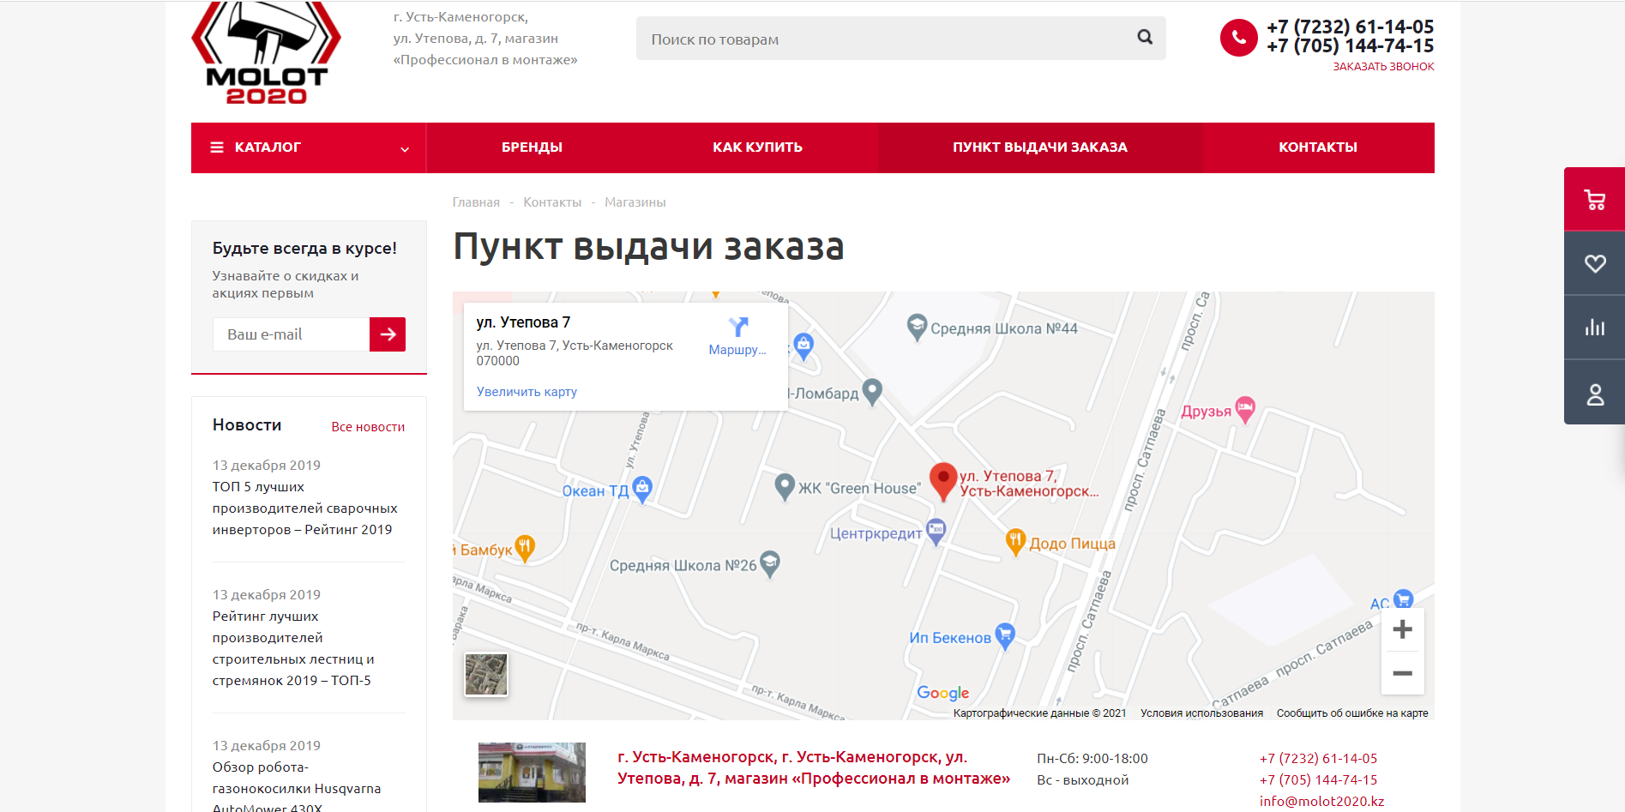Click Увеличить карту link
Viewport: 1625px width, 812px height.
click(527, 392)
